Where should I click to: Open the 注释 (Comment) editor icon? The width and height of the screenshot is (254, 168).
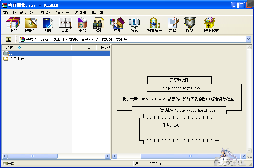(172, 25)
